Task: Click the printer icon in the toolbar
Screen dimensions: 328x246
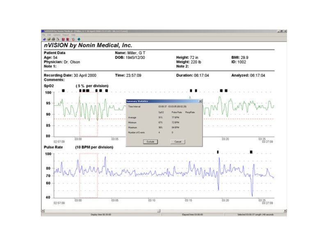Action: (x=53, y=39)
